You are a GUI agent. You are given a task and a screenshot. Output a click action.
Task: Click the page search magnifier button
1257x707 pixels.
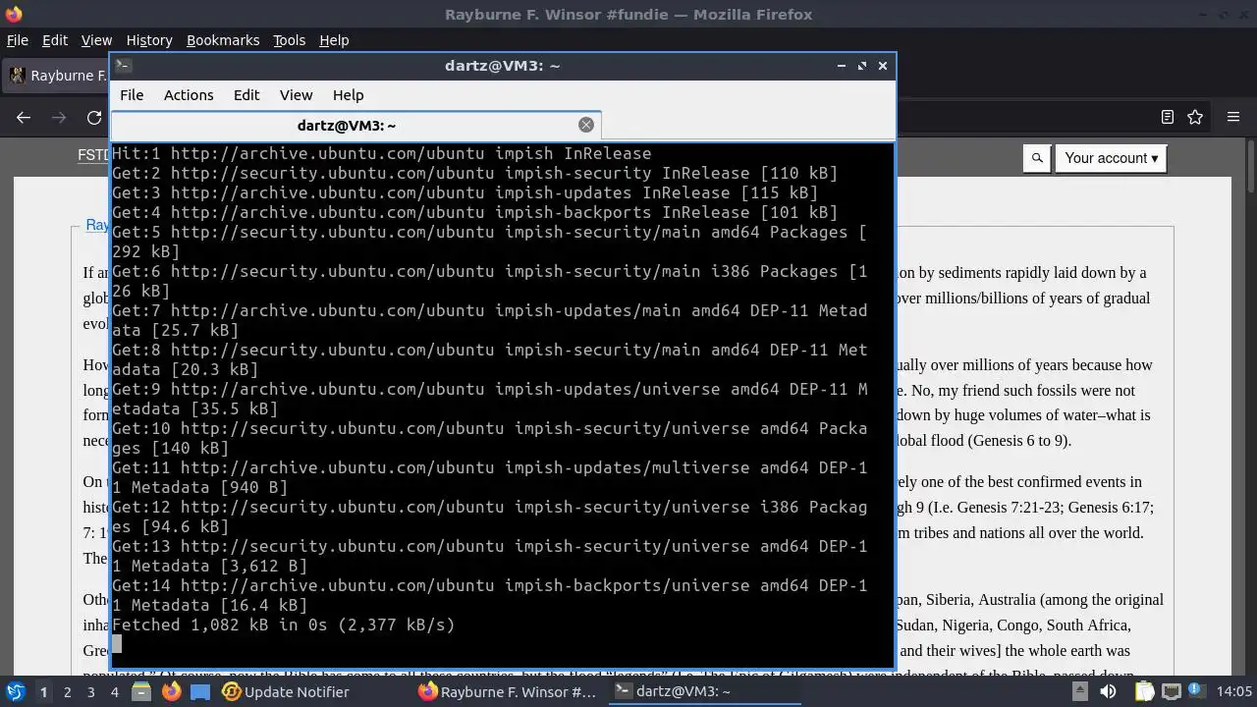pyautogui.click(x=1037, y=158)
